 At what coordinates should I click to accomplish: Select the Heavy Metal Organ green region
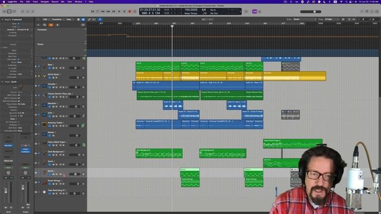pos(293,144)
